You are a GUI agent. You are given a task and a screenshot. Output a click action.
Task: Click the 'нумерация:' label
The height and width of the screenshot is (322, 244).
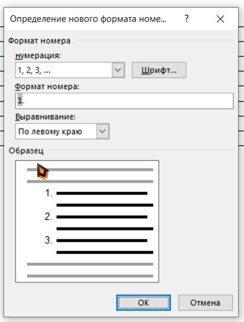[x=38, y=56]
